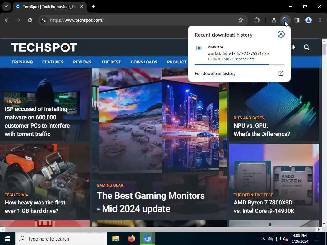Screen dimensions: 327x245
Task: Open a new browser tab
Action: click(93, 6)
